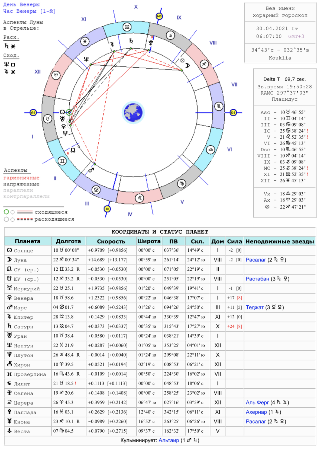Click the Chiron icon in the Хирон row

[9, 364]
